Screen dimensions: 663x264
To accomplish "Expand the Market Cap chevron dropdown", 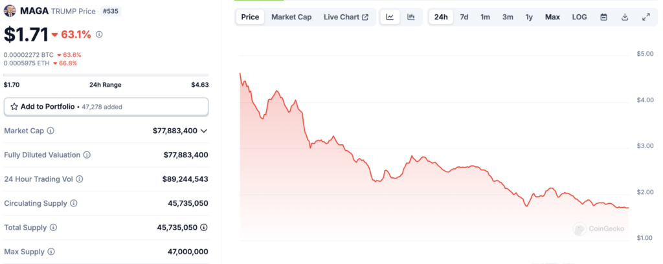I will (204, 131).
